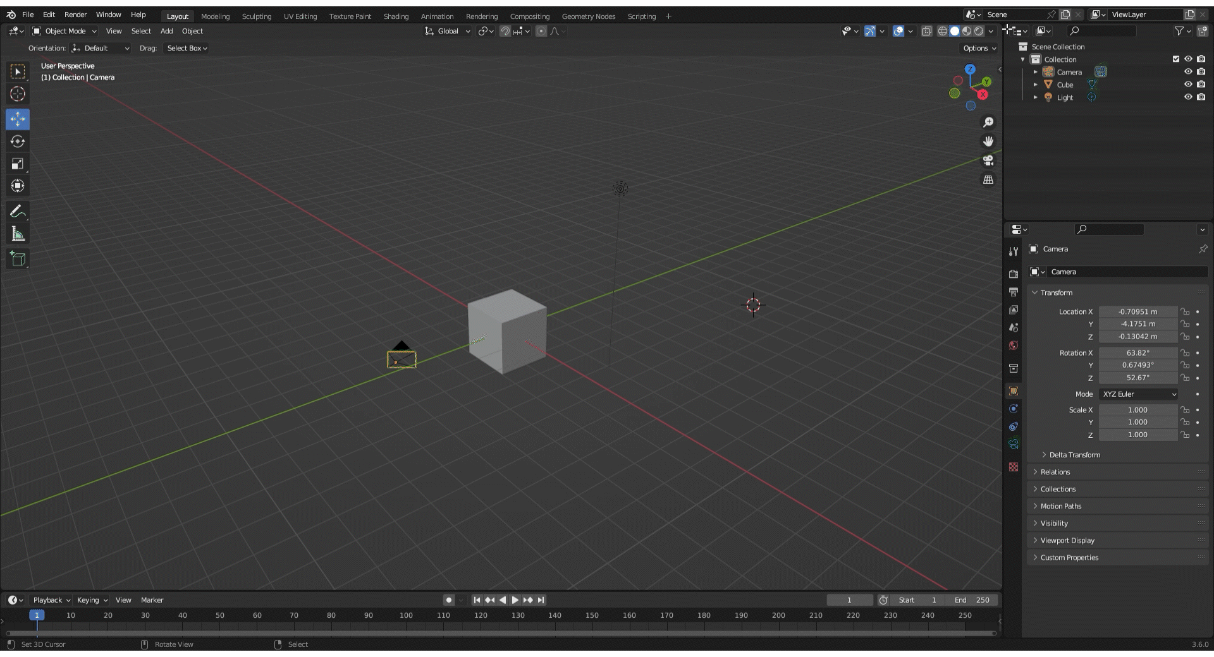The image size is (1214, 657).
Task: Switch to orthographic/perspective grid view icon
Action: click(988, 180)
